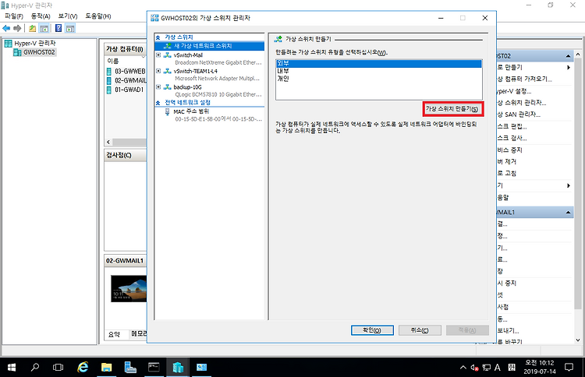Open Hyper-V 설정 in actions pane
This screenshot has height=377, width=585.
coord(514,91)
